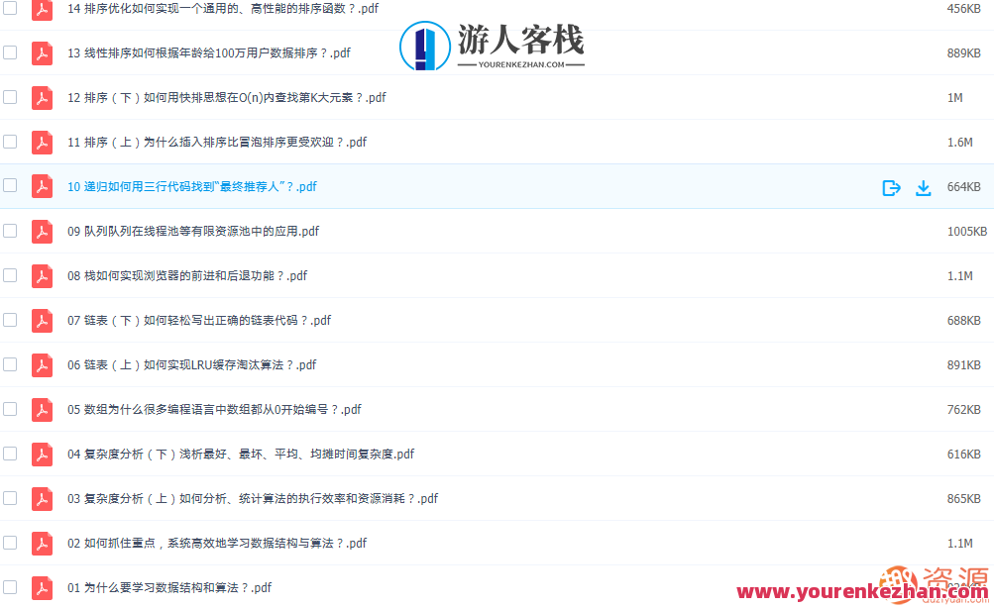Click the PDF icon beside file 06

41,364
